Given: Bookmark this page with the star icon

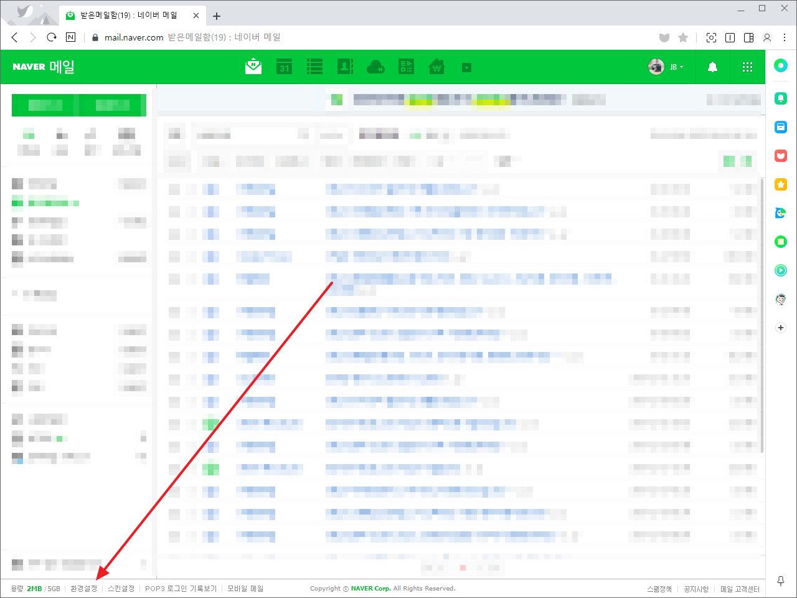Looking at the screenshot, I should tap(683, 37).
